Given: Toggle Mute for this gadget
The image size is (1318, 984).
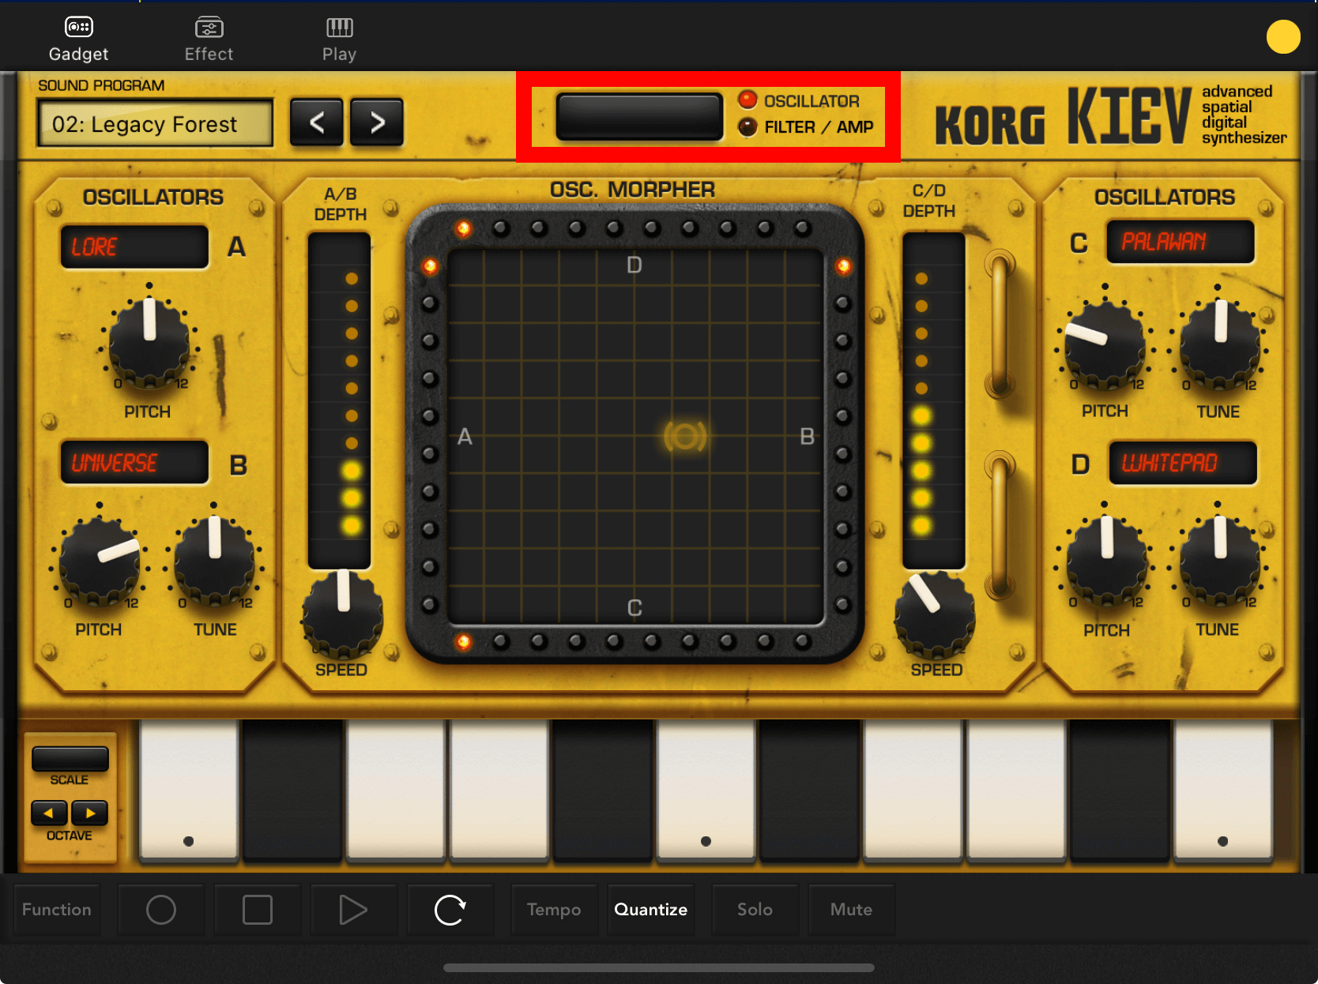Looking at the screenshot, I should (x=852, y=910).
